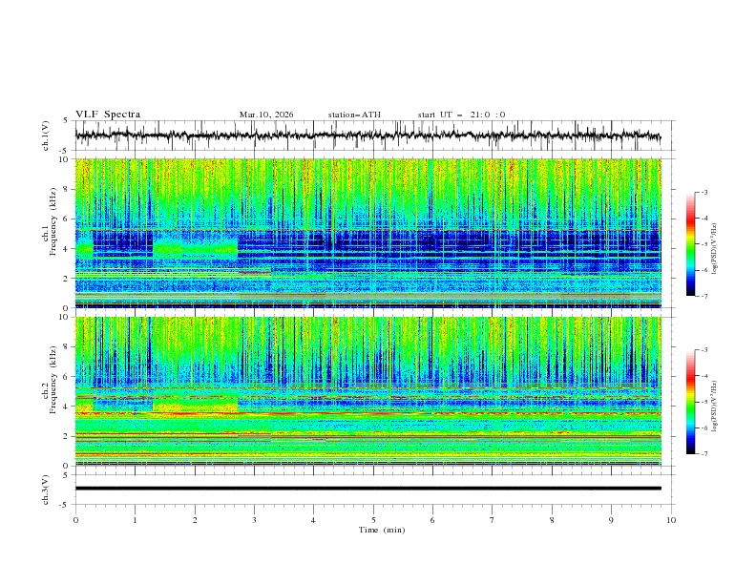Click time axis tick label "3"
Viewport: 756px width, 584px height.
[254, 520]
